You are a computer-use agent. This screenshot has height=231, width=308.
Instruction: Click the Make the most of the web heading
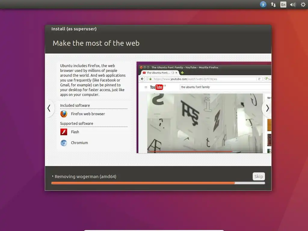96,43
